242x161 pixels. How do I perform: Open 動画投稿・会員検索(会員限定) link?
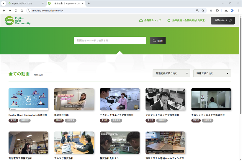click(187, 20)
